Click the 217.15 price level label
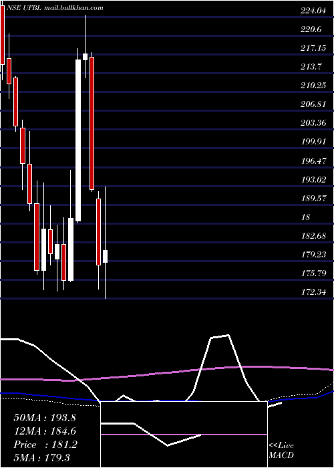This screenshot has width=334, height=468. pos(313,47)
